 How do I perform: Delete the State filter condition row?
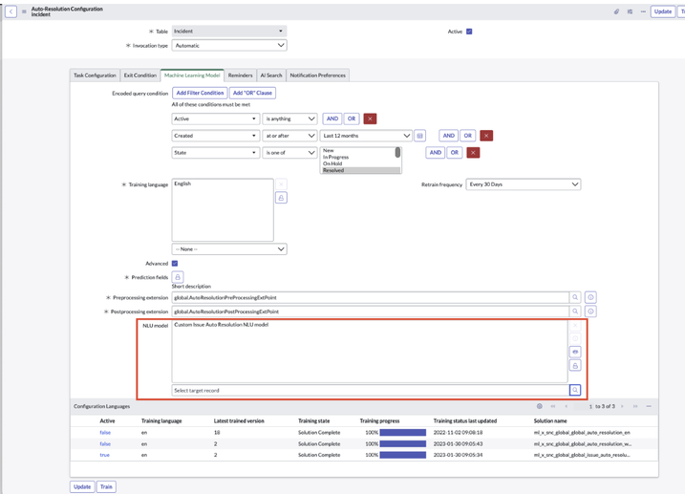(473, 153)
